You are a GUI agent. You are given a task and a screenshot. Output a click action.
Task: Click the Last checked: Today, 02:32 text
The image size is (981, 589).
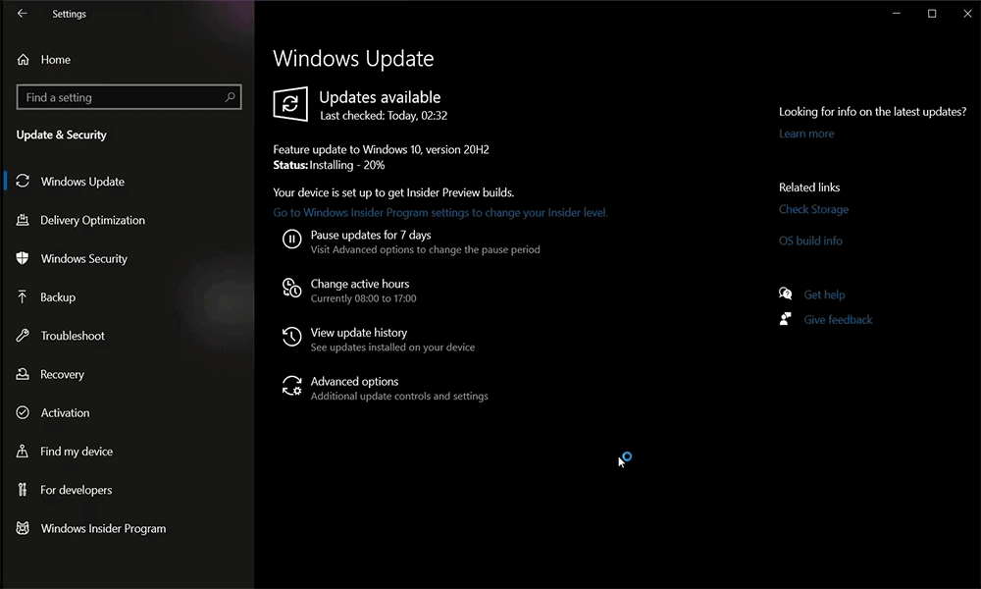point(384,116)
